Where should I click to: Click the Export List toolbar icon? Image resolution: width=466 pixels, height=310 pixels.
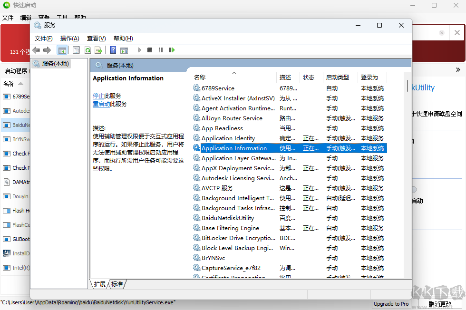[98, 50]
